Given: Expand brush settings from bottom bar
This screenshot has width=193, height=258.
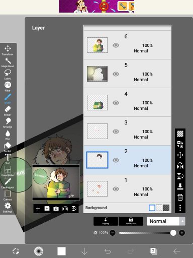Looking at the screenshot, I should point(39,251).
